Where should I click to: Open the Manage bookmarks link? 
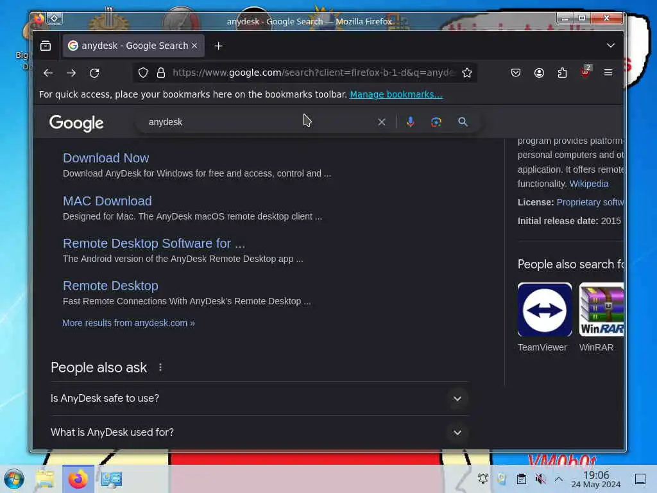(396, 95)
